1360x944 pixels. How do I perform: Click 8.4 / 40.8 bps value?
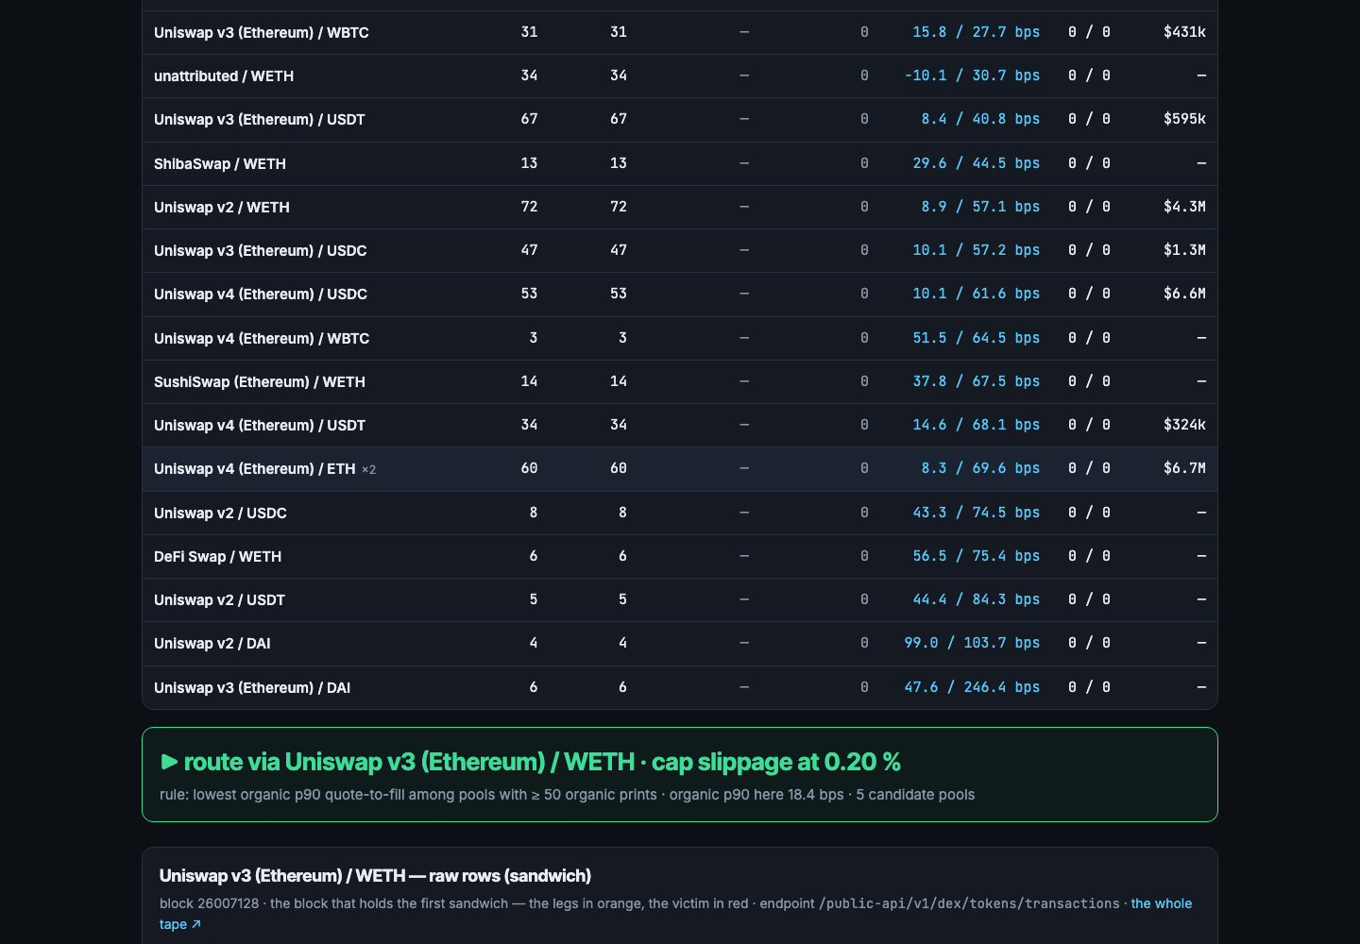click(980, 119)
